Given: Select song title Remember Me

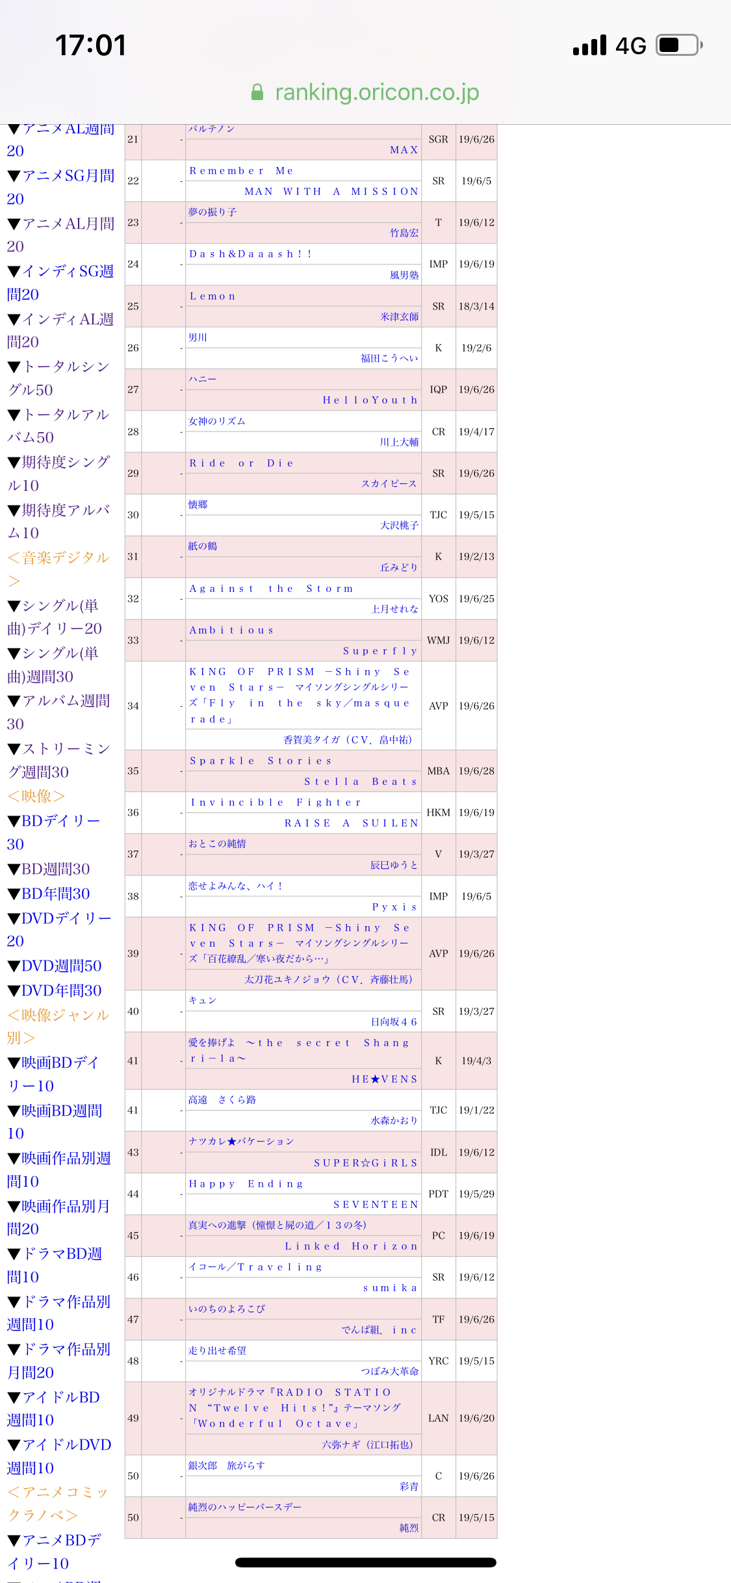Looking at the screenshot, I should click(x=241, y=170).
